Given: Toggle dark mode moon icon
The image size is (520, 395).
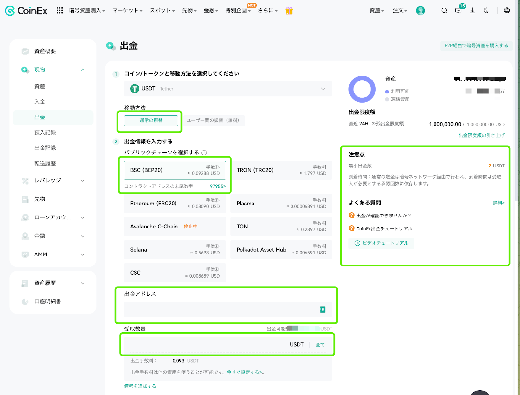Looking at the screenshot, I should pyautogui.click(x=486, y=11).
